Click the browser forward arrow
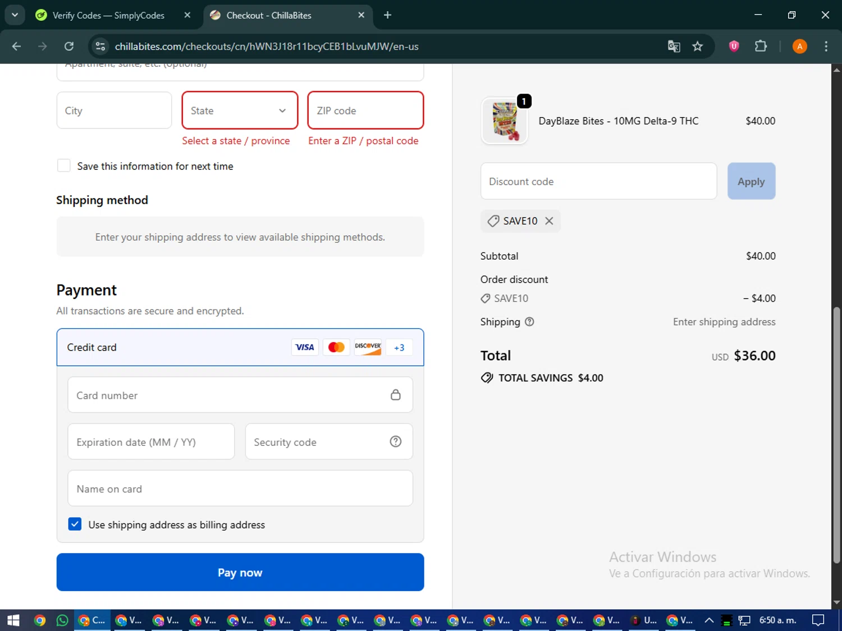Image resolution: width=842 pixels, height=631 pixels. [x=43, y=47]
